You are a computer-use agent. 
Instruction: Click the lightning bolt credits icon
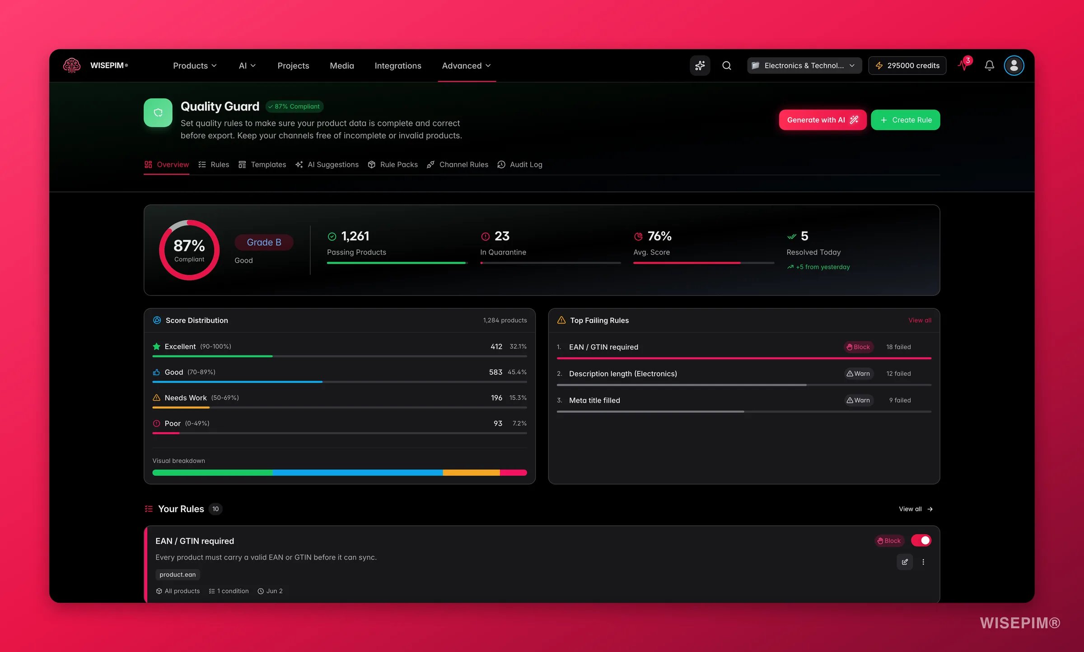coord(879,65)
